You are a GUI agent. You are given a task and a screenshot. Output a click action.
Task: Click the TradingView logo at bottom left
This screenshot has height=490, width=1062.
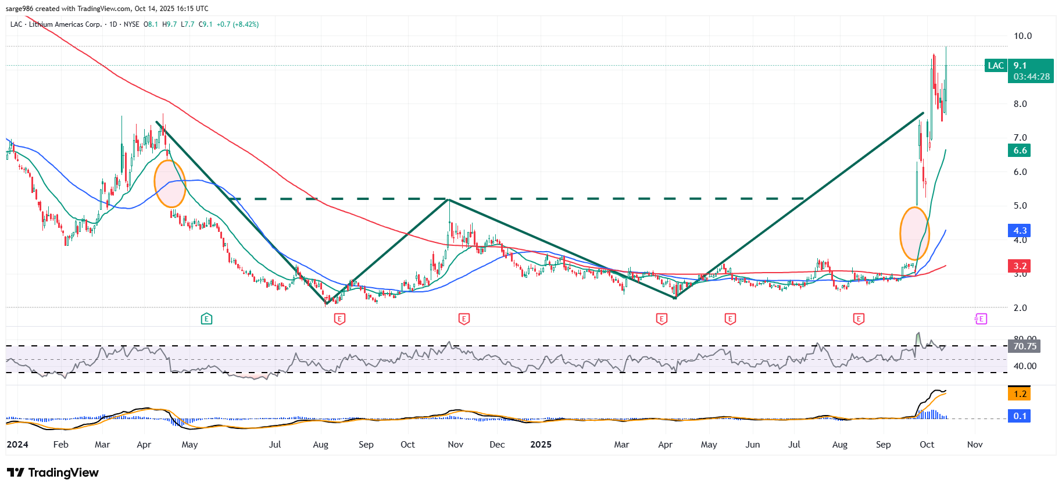tap(53, 473)
